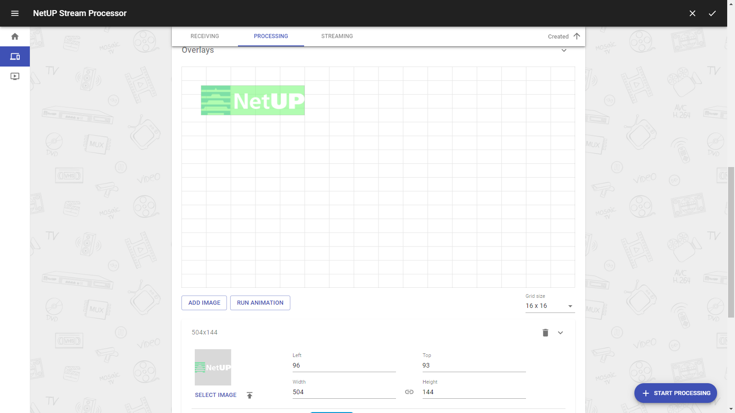Discard changes with the X icon
The width and height of the screenshot is (735, 413).
pos(692,13)
